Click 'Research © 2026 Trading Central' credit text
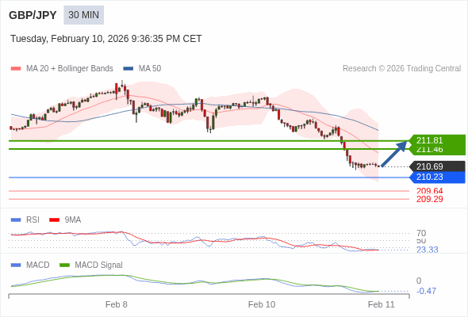468x317 pixels. (401, 69)
